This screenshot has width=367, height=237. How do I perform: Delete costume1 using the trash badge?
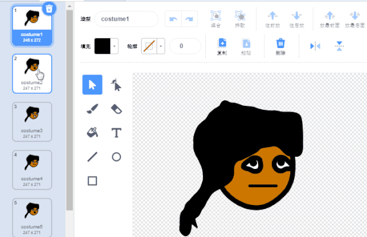pos(49,8)
